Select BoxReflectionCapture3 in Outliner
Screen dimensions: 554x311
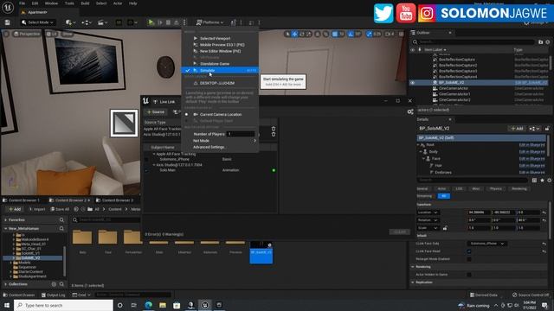click(458, 71)
